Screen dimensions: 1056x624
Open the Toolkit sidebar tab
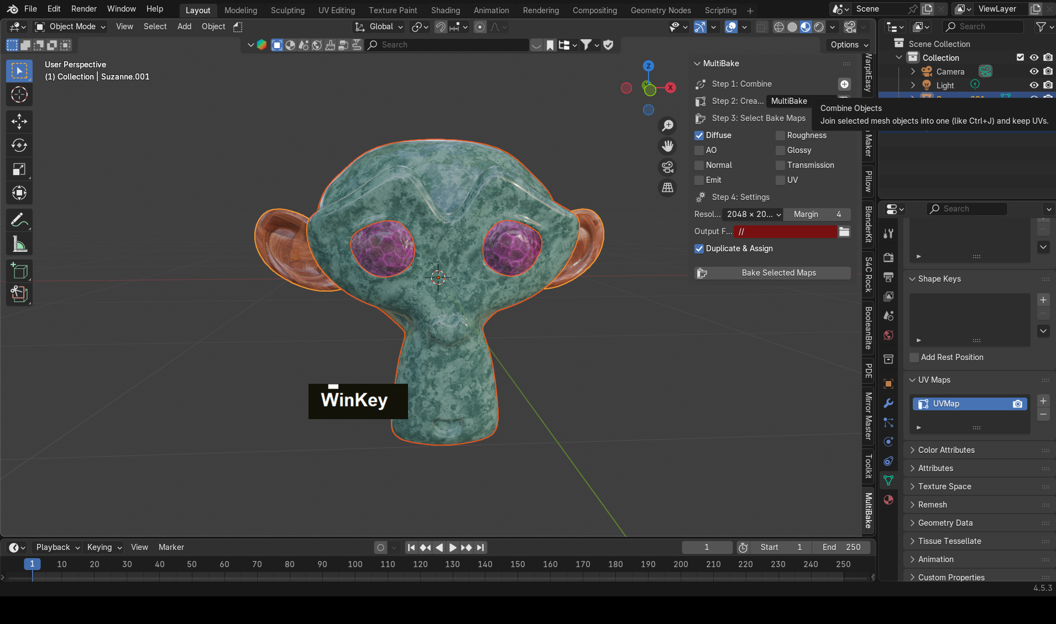869,467
